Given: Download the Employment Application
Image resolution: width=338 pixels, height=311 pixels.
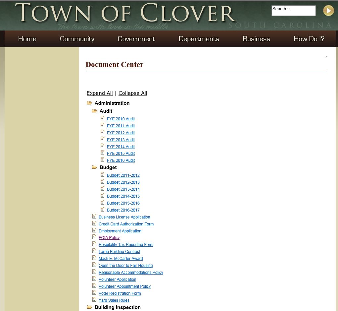Looking at the screenshot, I should click(120, 231).
